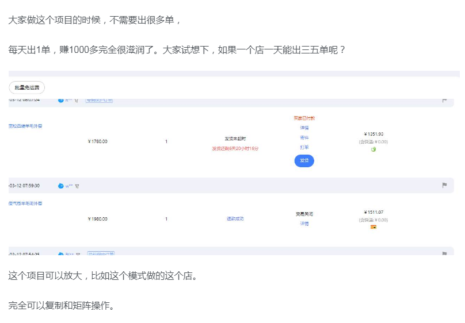The height and width of the screenshot is (323, 465).
Task: Select the unit price ¥1780.00
Action: (x=98, y=141)
